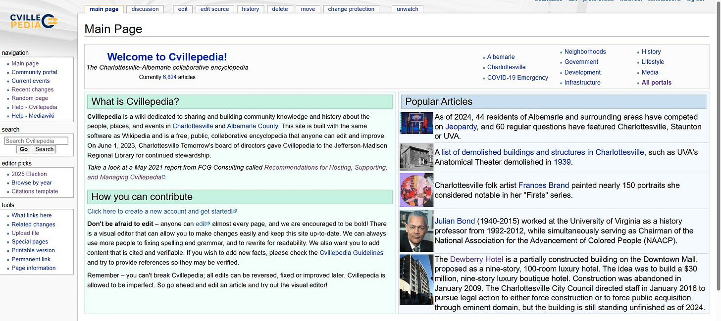
Task: Open Browse by year link
Action: coord(32,183)
